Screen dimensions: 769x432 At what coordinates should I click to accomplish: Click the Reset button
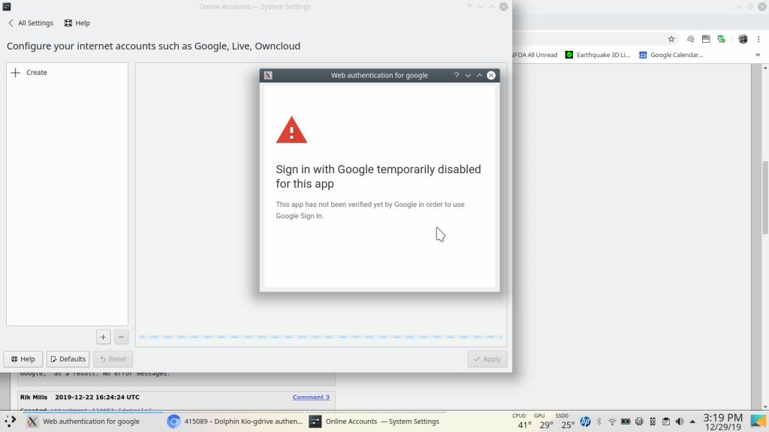pos(113,359)
